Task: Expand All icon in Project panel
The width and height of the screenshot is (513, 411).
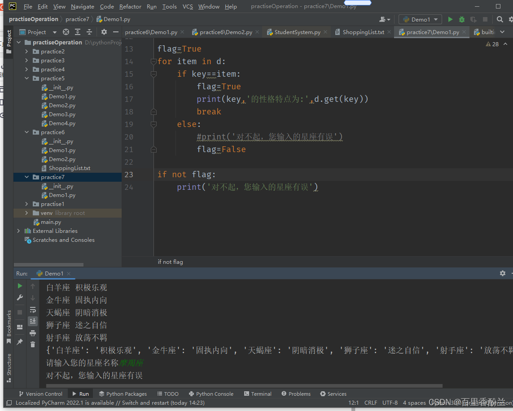Action: [78, 32]
